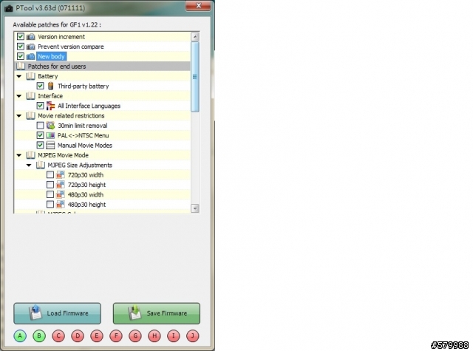Viewport: 473px width, 351px height.
Task: Click the Load Firmware button
Action: (x=58, y=313)
